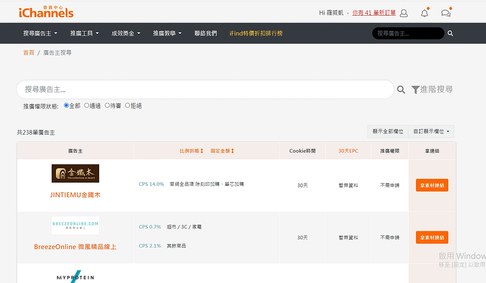
Task: Click the BREEZEONLINE.COM logo thumbnail
Action: (x=75, y=226)
